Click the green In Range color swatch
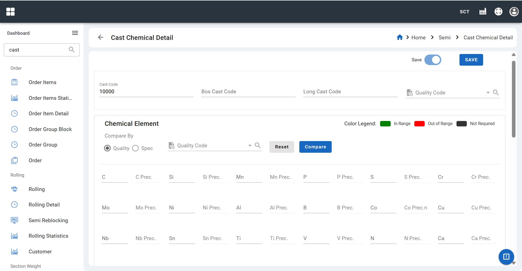 [385, 124]
